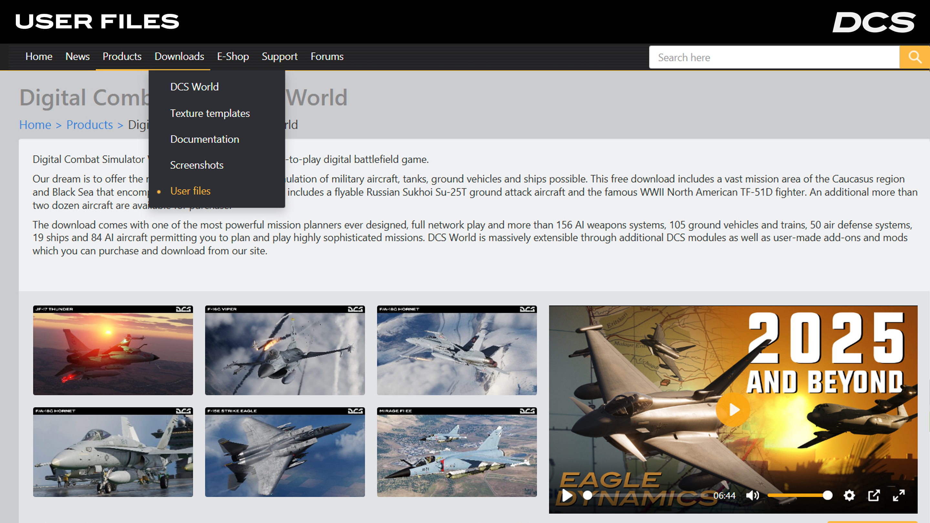930x523 pixels.
Task: Click the DCS logo in header
Action: (x=874, y=22)
